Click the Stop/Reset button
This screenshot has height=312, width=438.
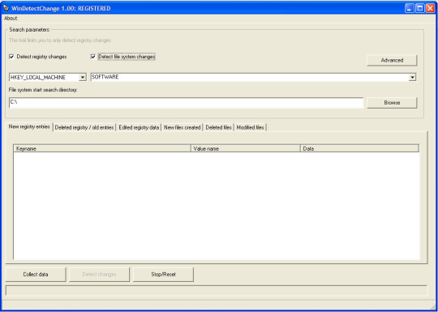pyautogui.click(x=163, y=275)
